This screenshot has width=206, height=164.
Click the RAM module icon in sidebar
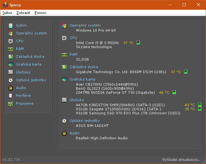pyautogui.click(x=11, y=49)
